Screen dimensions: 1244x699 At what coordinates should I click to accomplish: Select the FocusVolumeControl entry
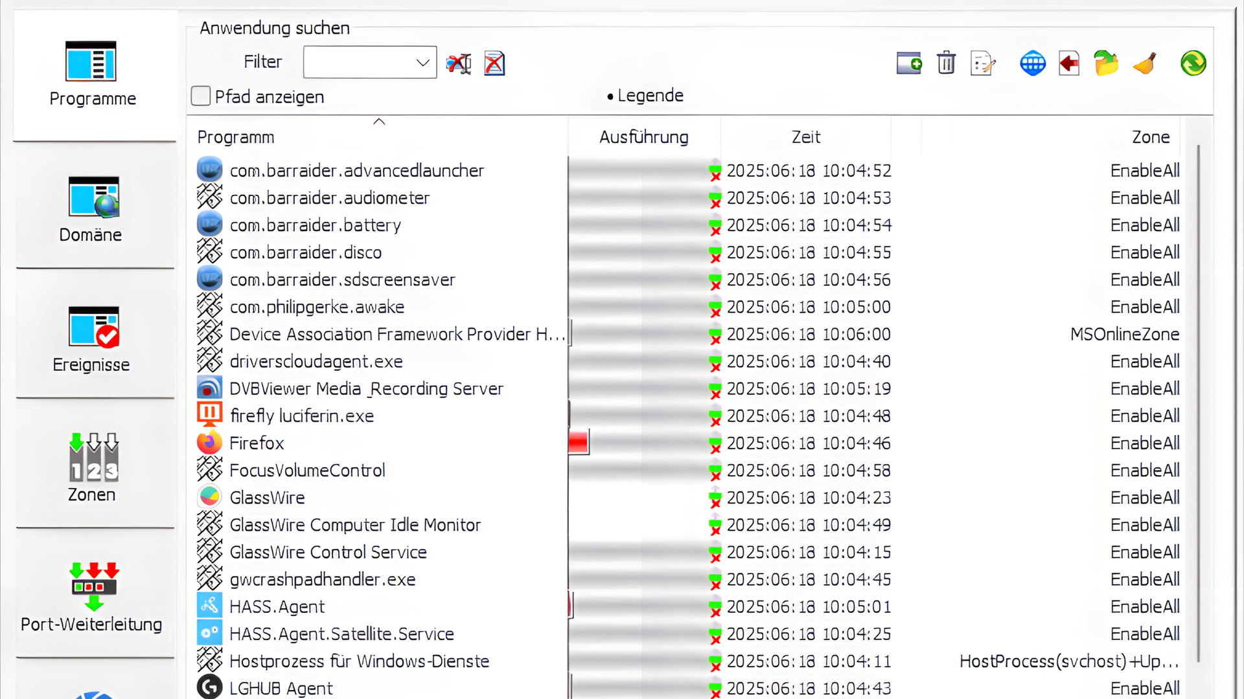(308, 470)
